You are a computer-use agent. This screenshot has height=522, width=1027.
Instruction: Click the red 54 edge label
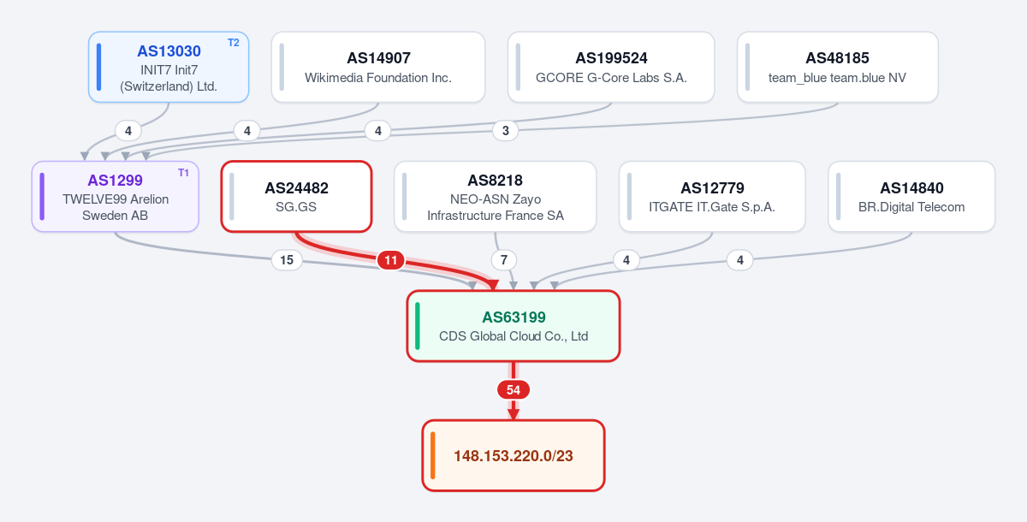(513, 389)
